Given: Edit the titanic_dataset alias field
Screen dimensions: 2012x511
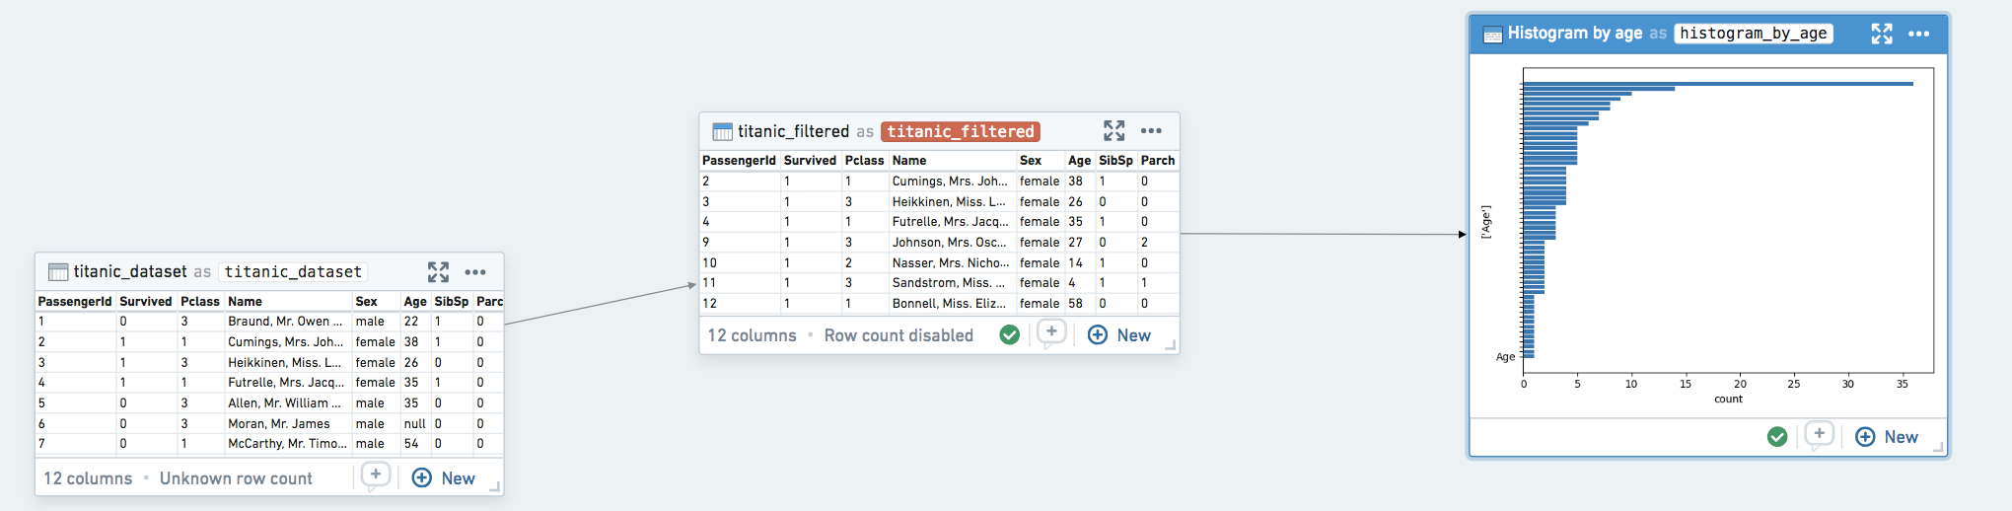Looking at the screenshot, I should click(293, 272).
